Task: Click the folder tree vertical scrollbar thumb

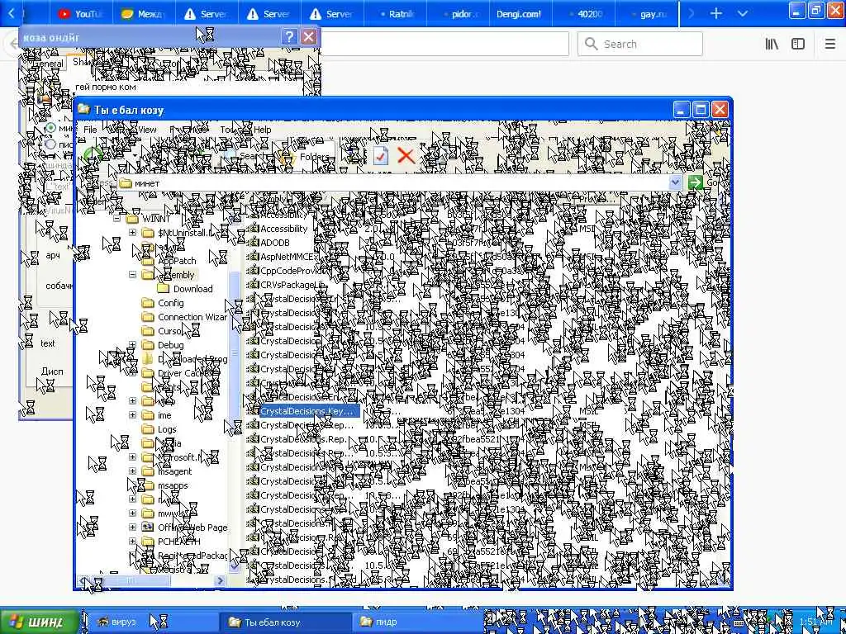Action: click(x=235, y=353)
